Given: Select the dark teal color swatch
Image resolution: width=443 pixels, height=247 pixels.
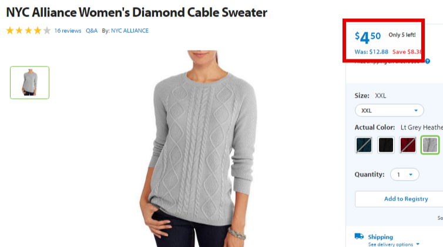Looking at the screenshot, I should click(364, 145).
